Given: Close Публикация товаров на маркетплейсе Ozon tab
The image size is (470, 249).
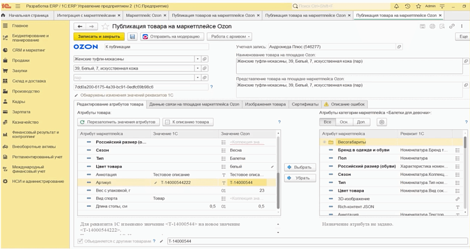Looking at the screenshot, I should tap(258, 16).
